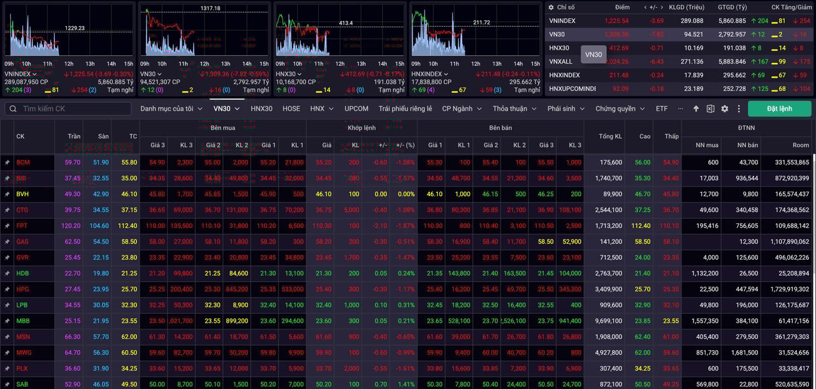Switch to the UPCOM tab
The image size is (816, 389).
pos(356,109)
